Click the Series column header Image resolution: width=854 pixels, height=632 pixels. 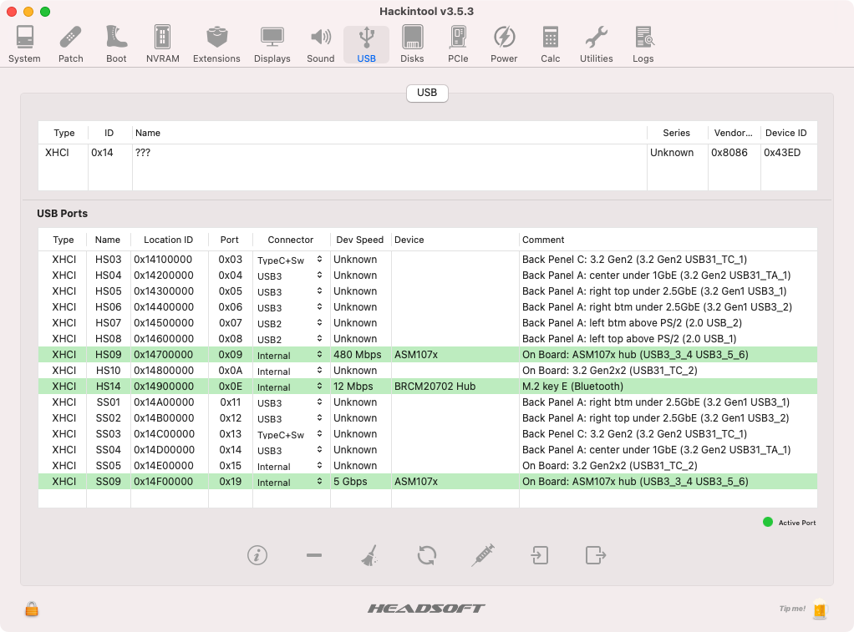click(x=677, y=133)
